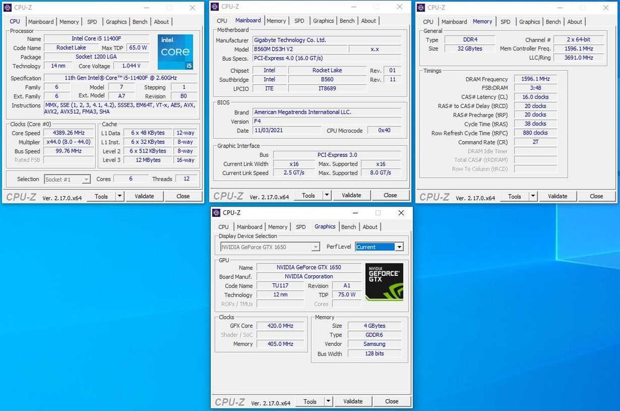Screen dimensions: 620x411
Task: Click the Close button in the Graphics window
Action: (392, 401)
